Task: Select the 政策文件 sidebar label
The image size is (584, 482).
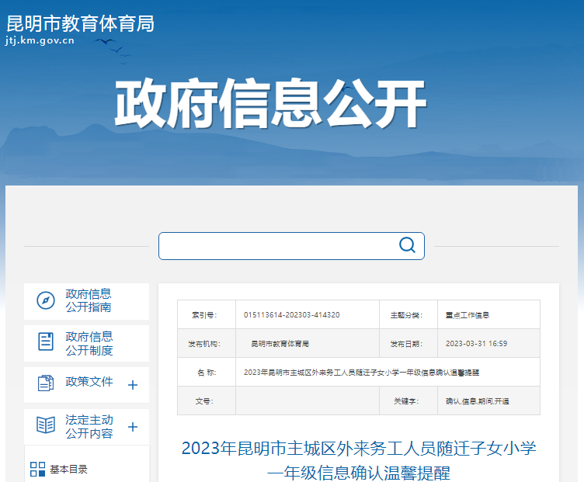Action: [x=89, y=382]
